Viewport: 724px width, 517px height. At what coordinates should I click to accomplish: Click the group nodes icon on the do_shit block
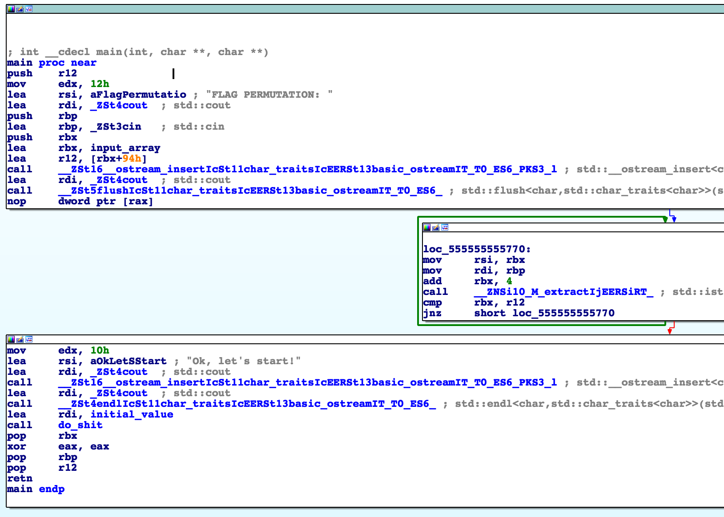[x=29, y=339]
